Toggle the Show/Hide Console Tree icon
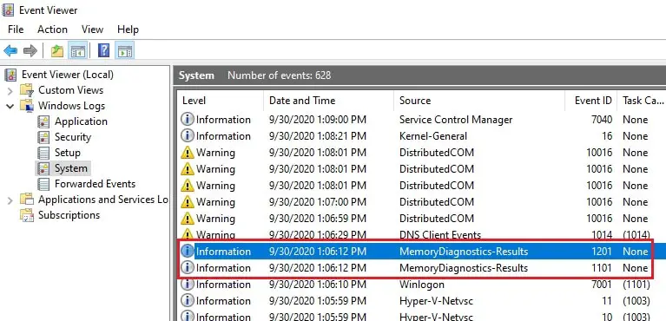The width and height of the screenshot is (666, 321). 78,51
